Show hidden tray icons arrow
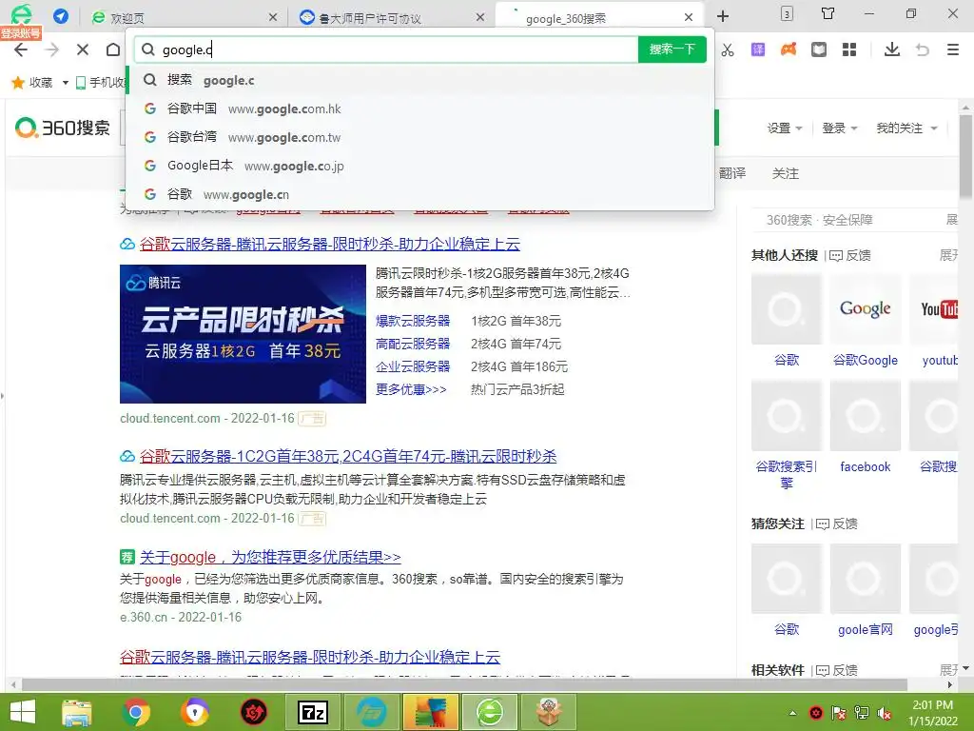This screenshot has width=974, height=731. point(792,713)
